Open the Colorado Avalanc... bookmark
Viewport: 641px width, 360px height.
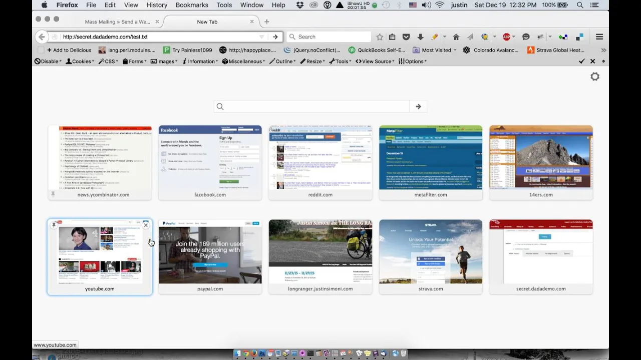tap(491, 50)
